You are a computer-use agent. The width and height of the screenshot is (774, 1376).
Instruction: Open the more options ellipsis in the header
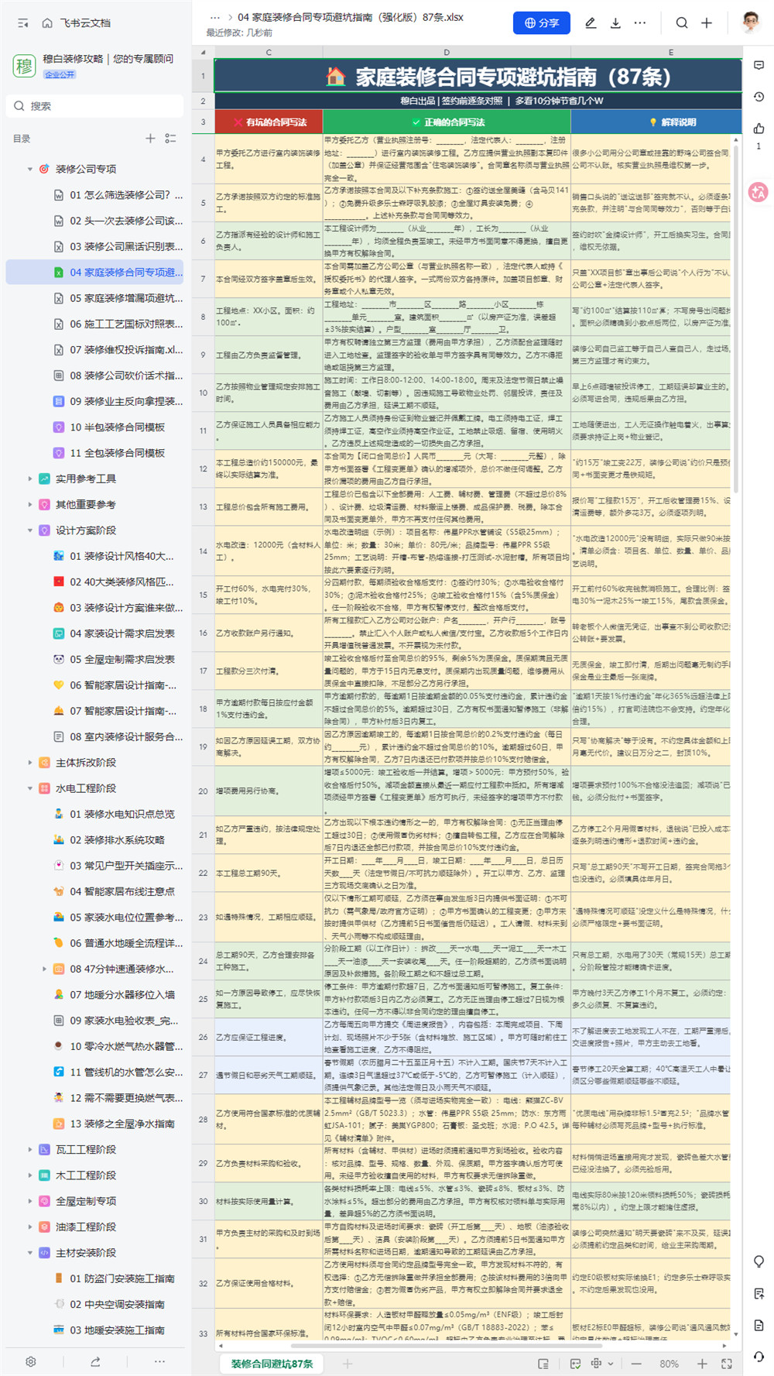point(640,23)
